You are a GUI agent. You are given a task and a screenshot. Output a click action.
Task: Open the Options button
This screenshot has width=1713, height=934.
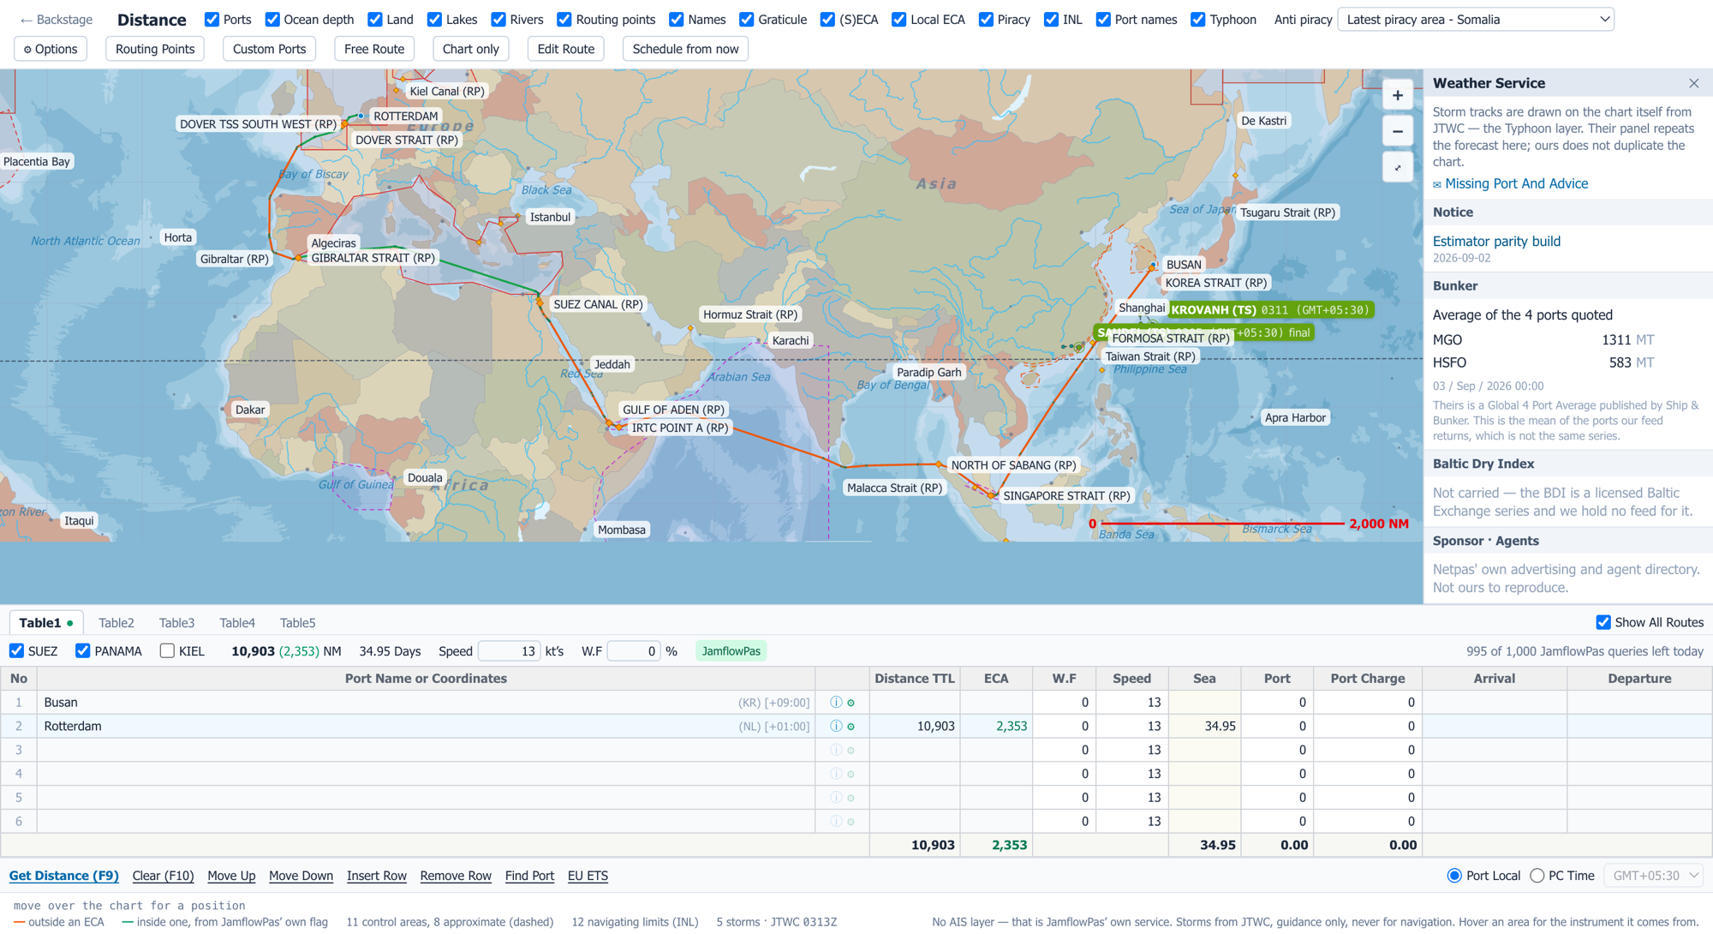tap(51, 49)
